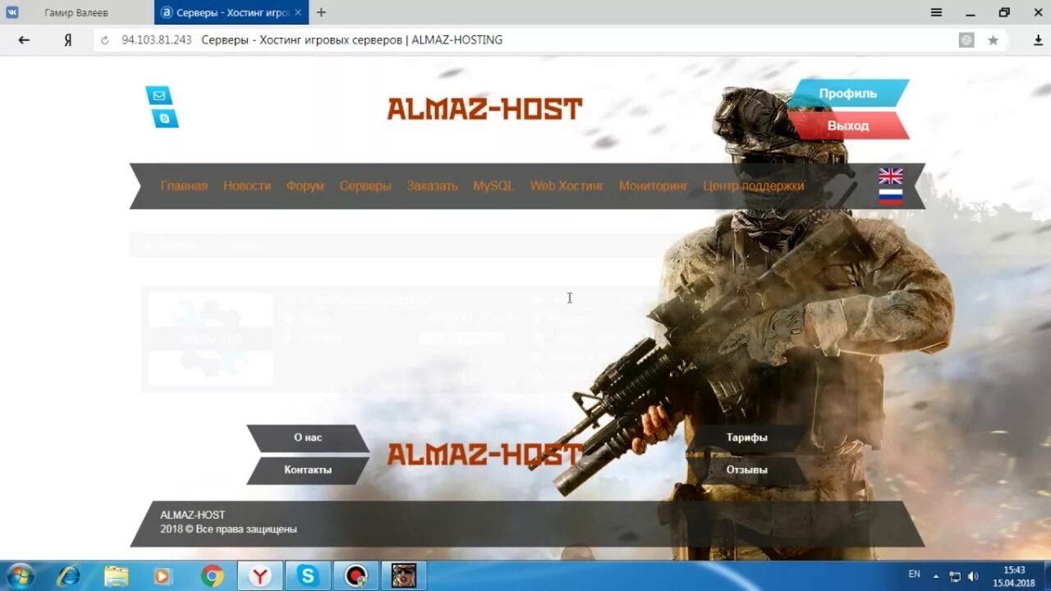Click the address bar URL field
The height and width of the screenshot is (591, 1051).
[x=525, y=39]
